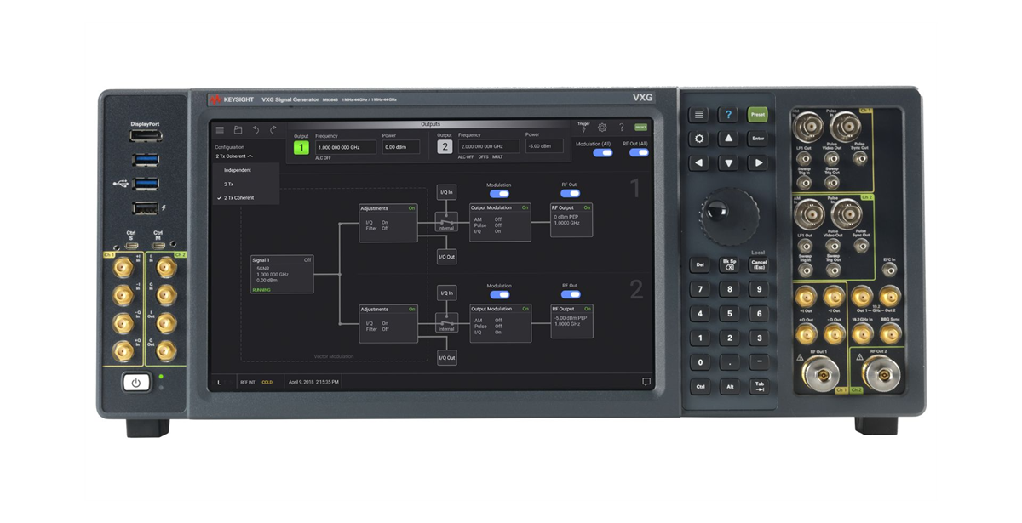Viewport: 1022px width, 523px height.
Task: Choose Independent in the Configuration list
Action: point(246,170)
